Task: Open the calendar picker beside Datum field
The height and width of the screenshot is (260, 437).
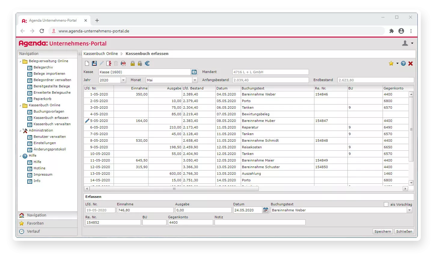Action: click(265, 210)
